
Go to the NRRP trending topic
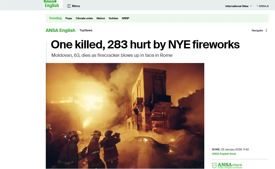point(125,18)
